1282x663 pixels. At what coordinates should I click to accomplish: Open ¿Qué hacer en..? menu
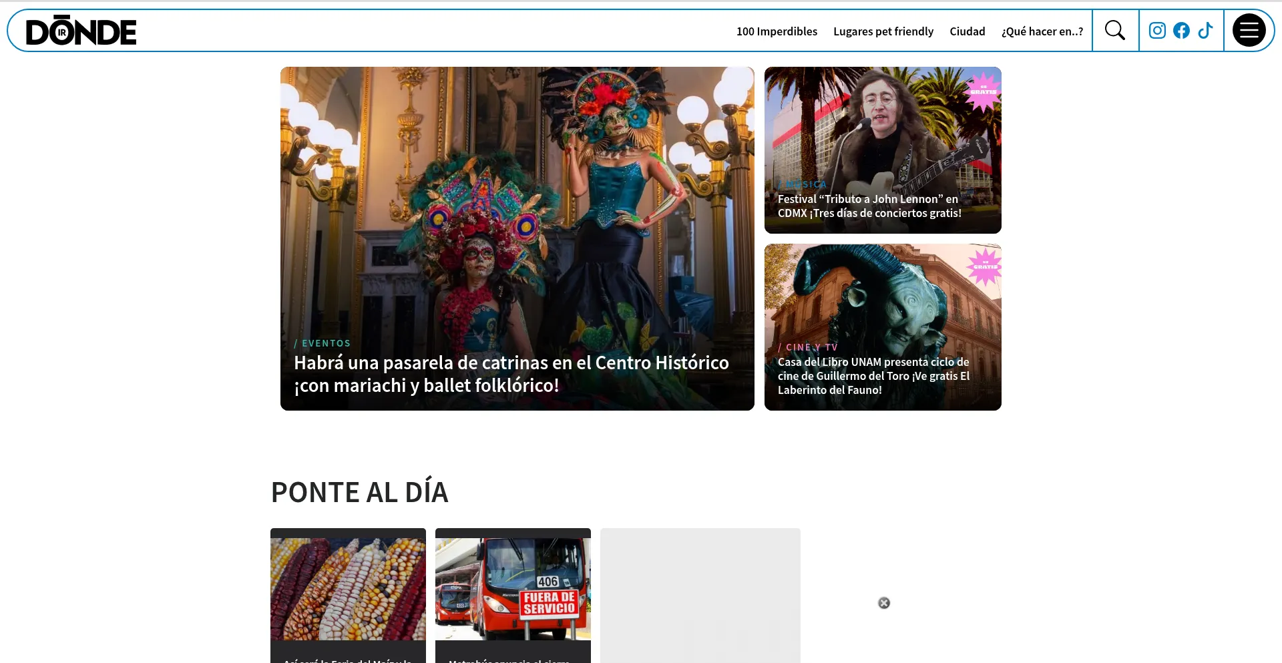[1042, 31]
